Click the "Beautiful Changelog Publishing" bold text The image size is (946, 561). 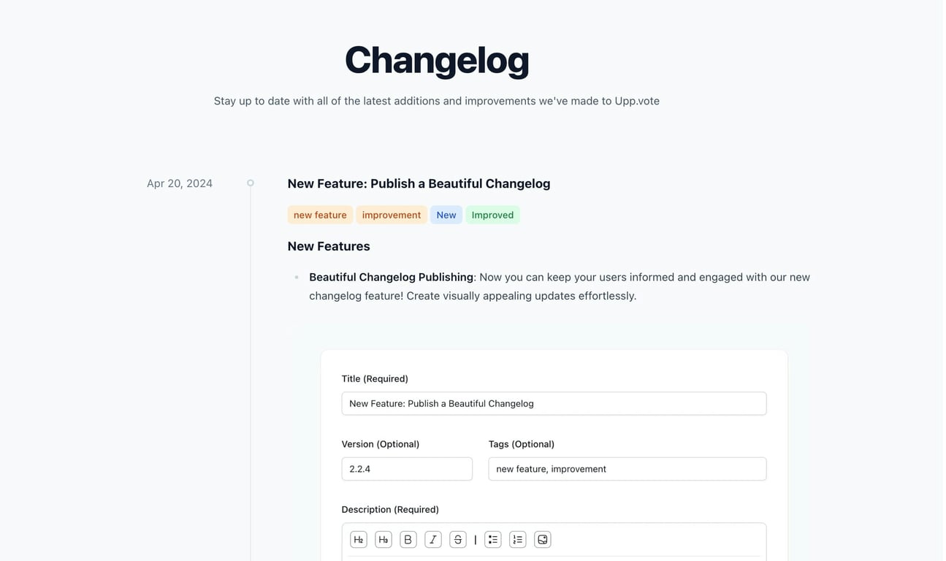click(392, 277)
